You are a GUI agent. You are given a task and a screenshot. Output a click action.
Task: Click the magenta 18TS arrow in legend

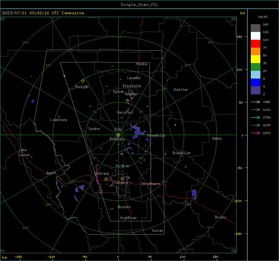click(x=255, y=133)
